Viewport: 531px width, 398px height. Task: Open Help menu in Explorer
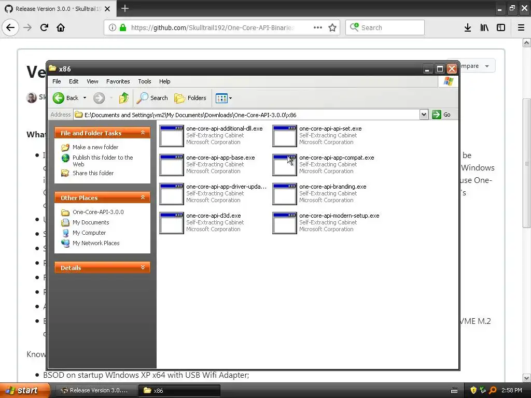(164, 81)
